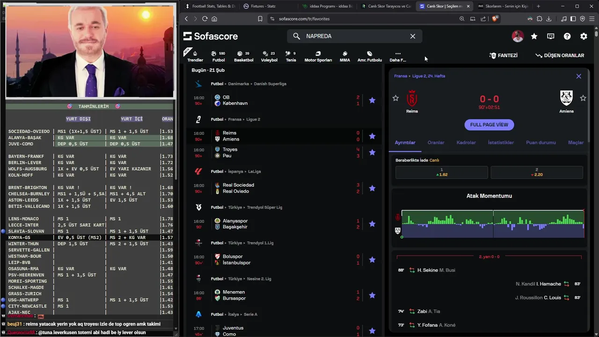Click the KONYA-GS prediction row

90,237
